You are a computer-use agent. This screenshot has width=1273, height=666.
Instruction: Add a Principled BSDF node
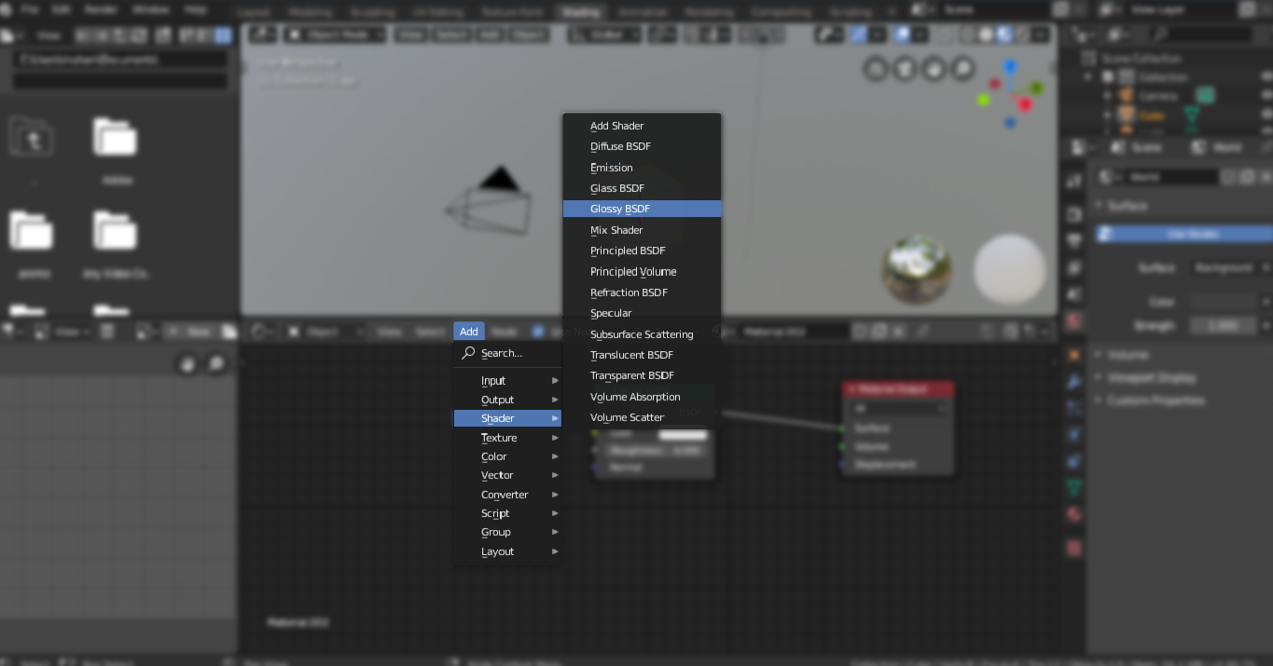[642, 251]
